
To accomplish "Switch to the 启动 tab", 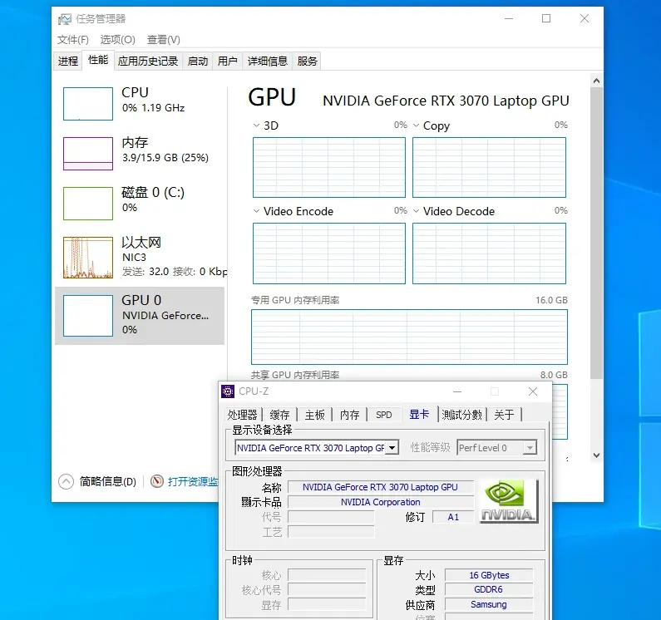I will tap(198, 62).
